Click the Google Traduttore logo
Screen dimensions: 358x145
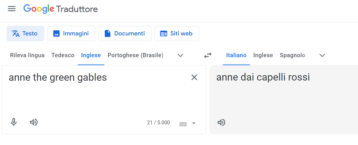point(61,9)
